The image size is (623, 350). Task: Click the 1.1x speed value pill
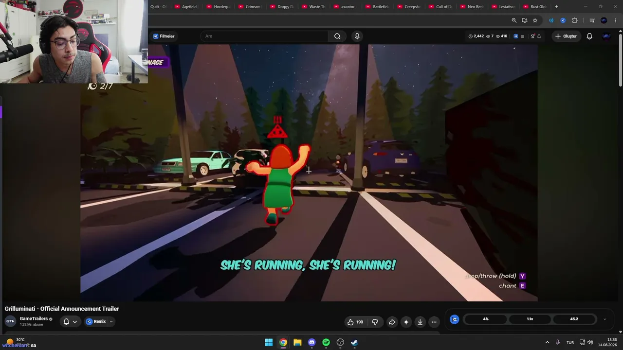(530, 319)
